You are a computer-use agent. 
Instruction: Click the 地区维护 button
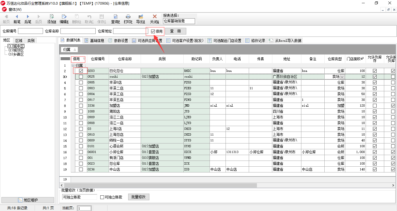[x=28, y=200]
